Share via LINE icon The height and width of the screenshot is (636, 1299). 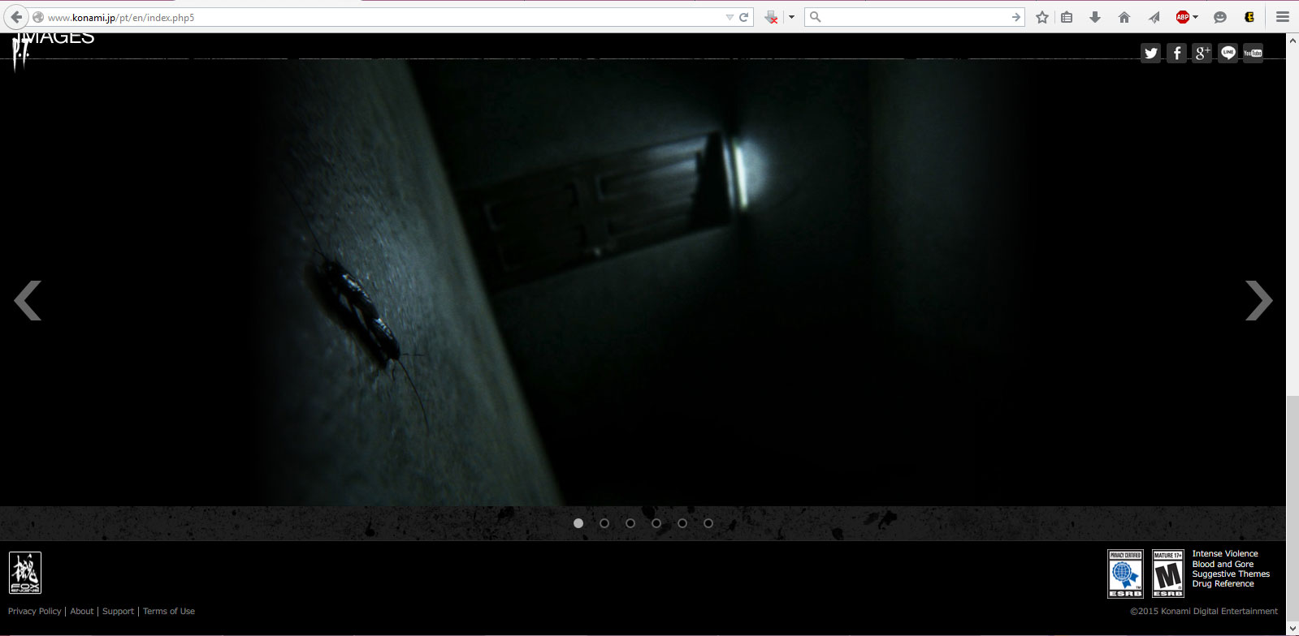tap(1228, 54)
